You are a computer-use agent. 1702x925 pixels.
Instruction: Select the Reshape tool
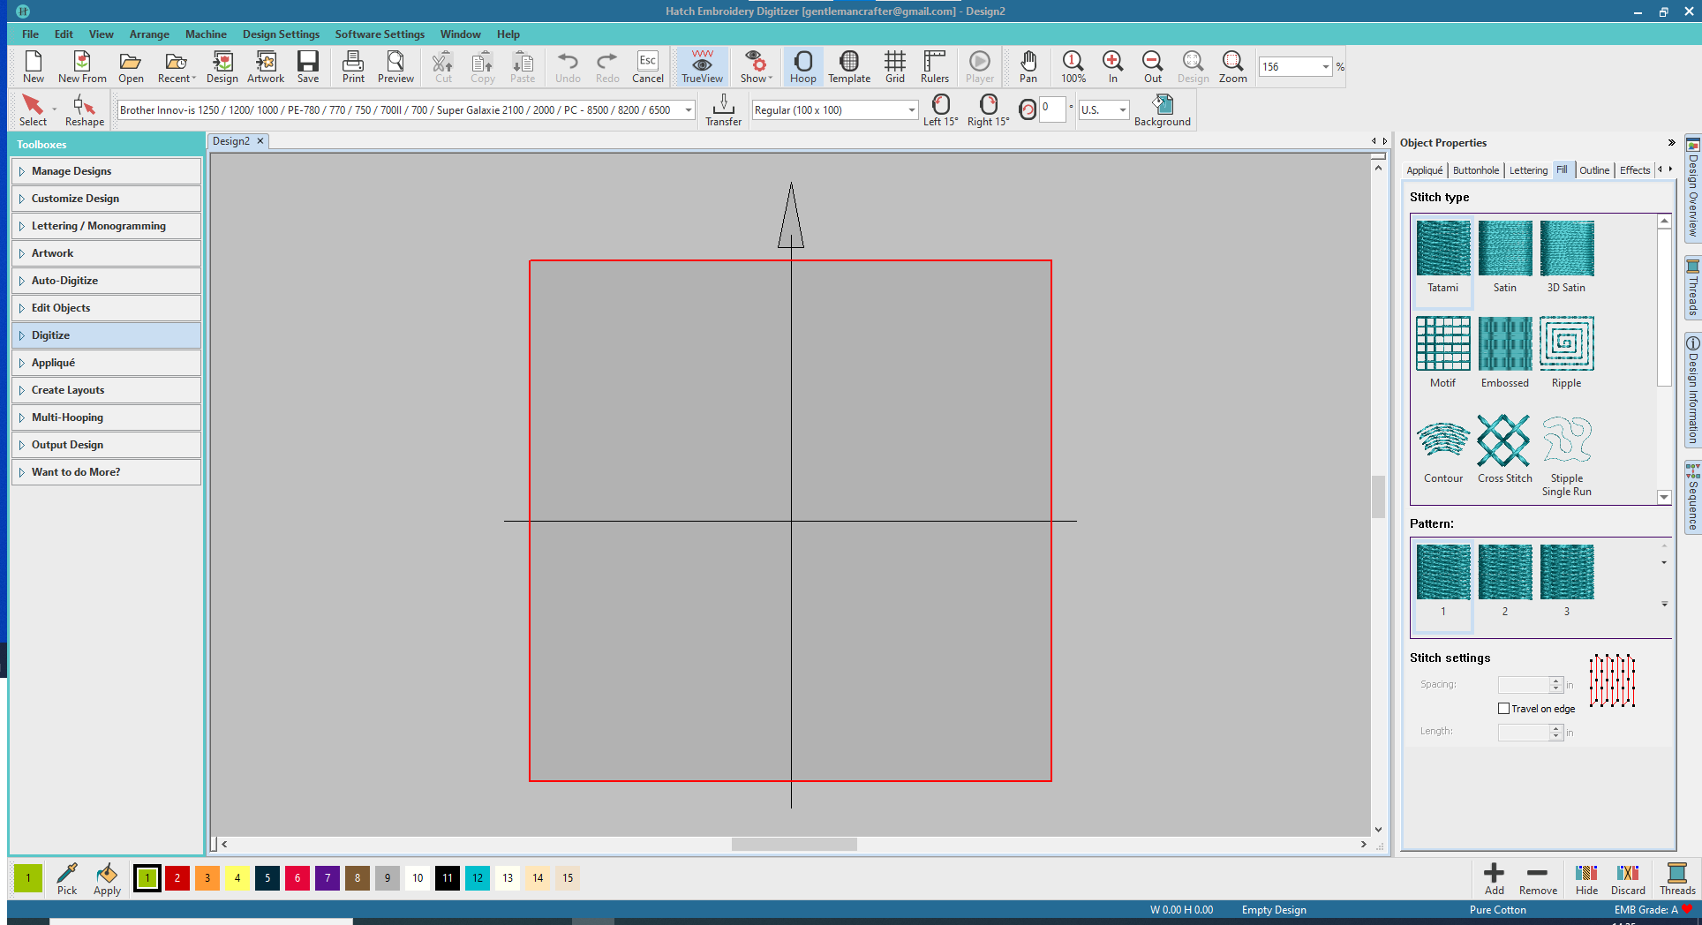pyautogui.click(x=84, y=110)
